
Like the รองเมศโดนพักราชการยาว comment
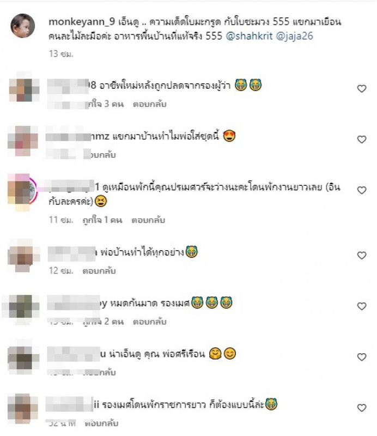coord(361,408)
